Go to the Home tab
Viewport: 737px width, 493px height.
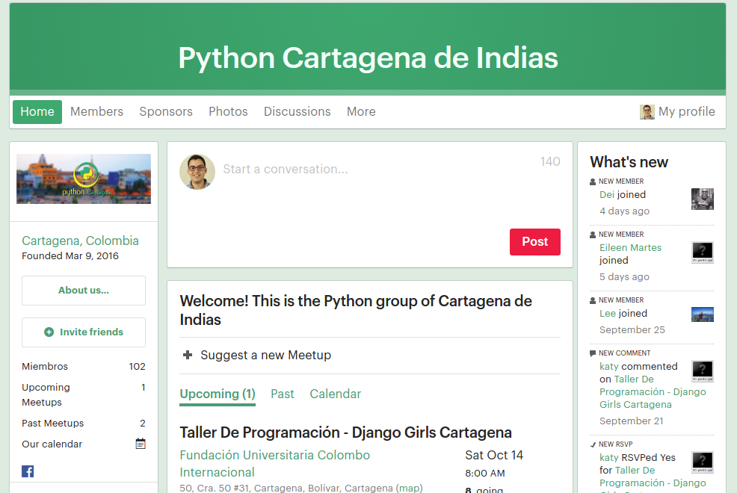37,112
